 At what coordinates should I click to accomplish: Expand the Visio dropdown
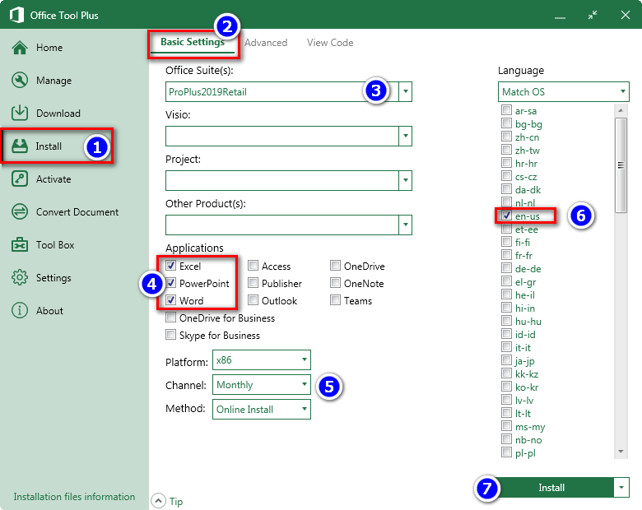click(405, 136)
